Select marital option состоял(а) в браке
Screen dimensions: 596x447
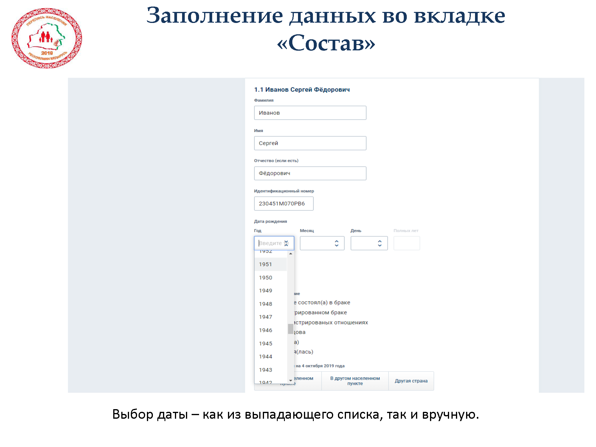[x=324, y=302]
